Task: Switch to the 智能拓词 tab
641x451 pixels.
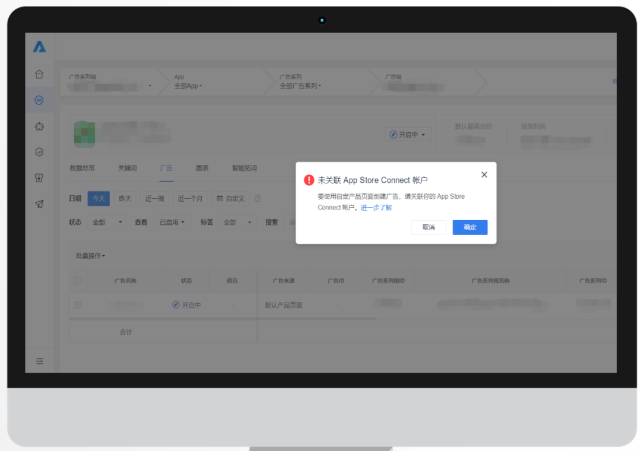Action: (x=245, y=168)
